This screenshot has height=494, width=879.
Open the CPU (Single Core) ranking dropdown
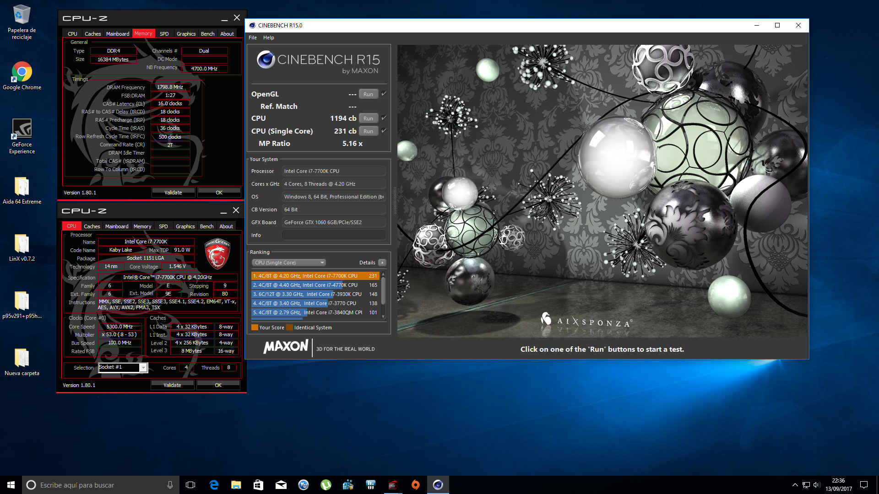[289, 263]
